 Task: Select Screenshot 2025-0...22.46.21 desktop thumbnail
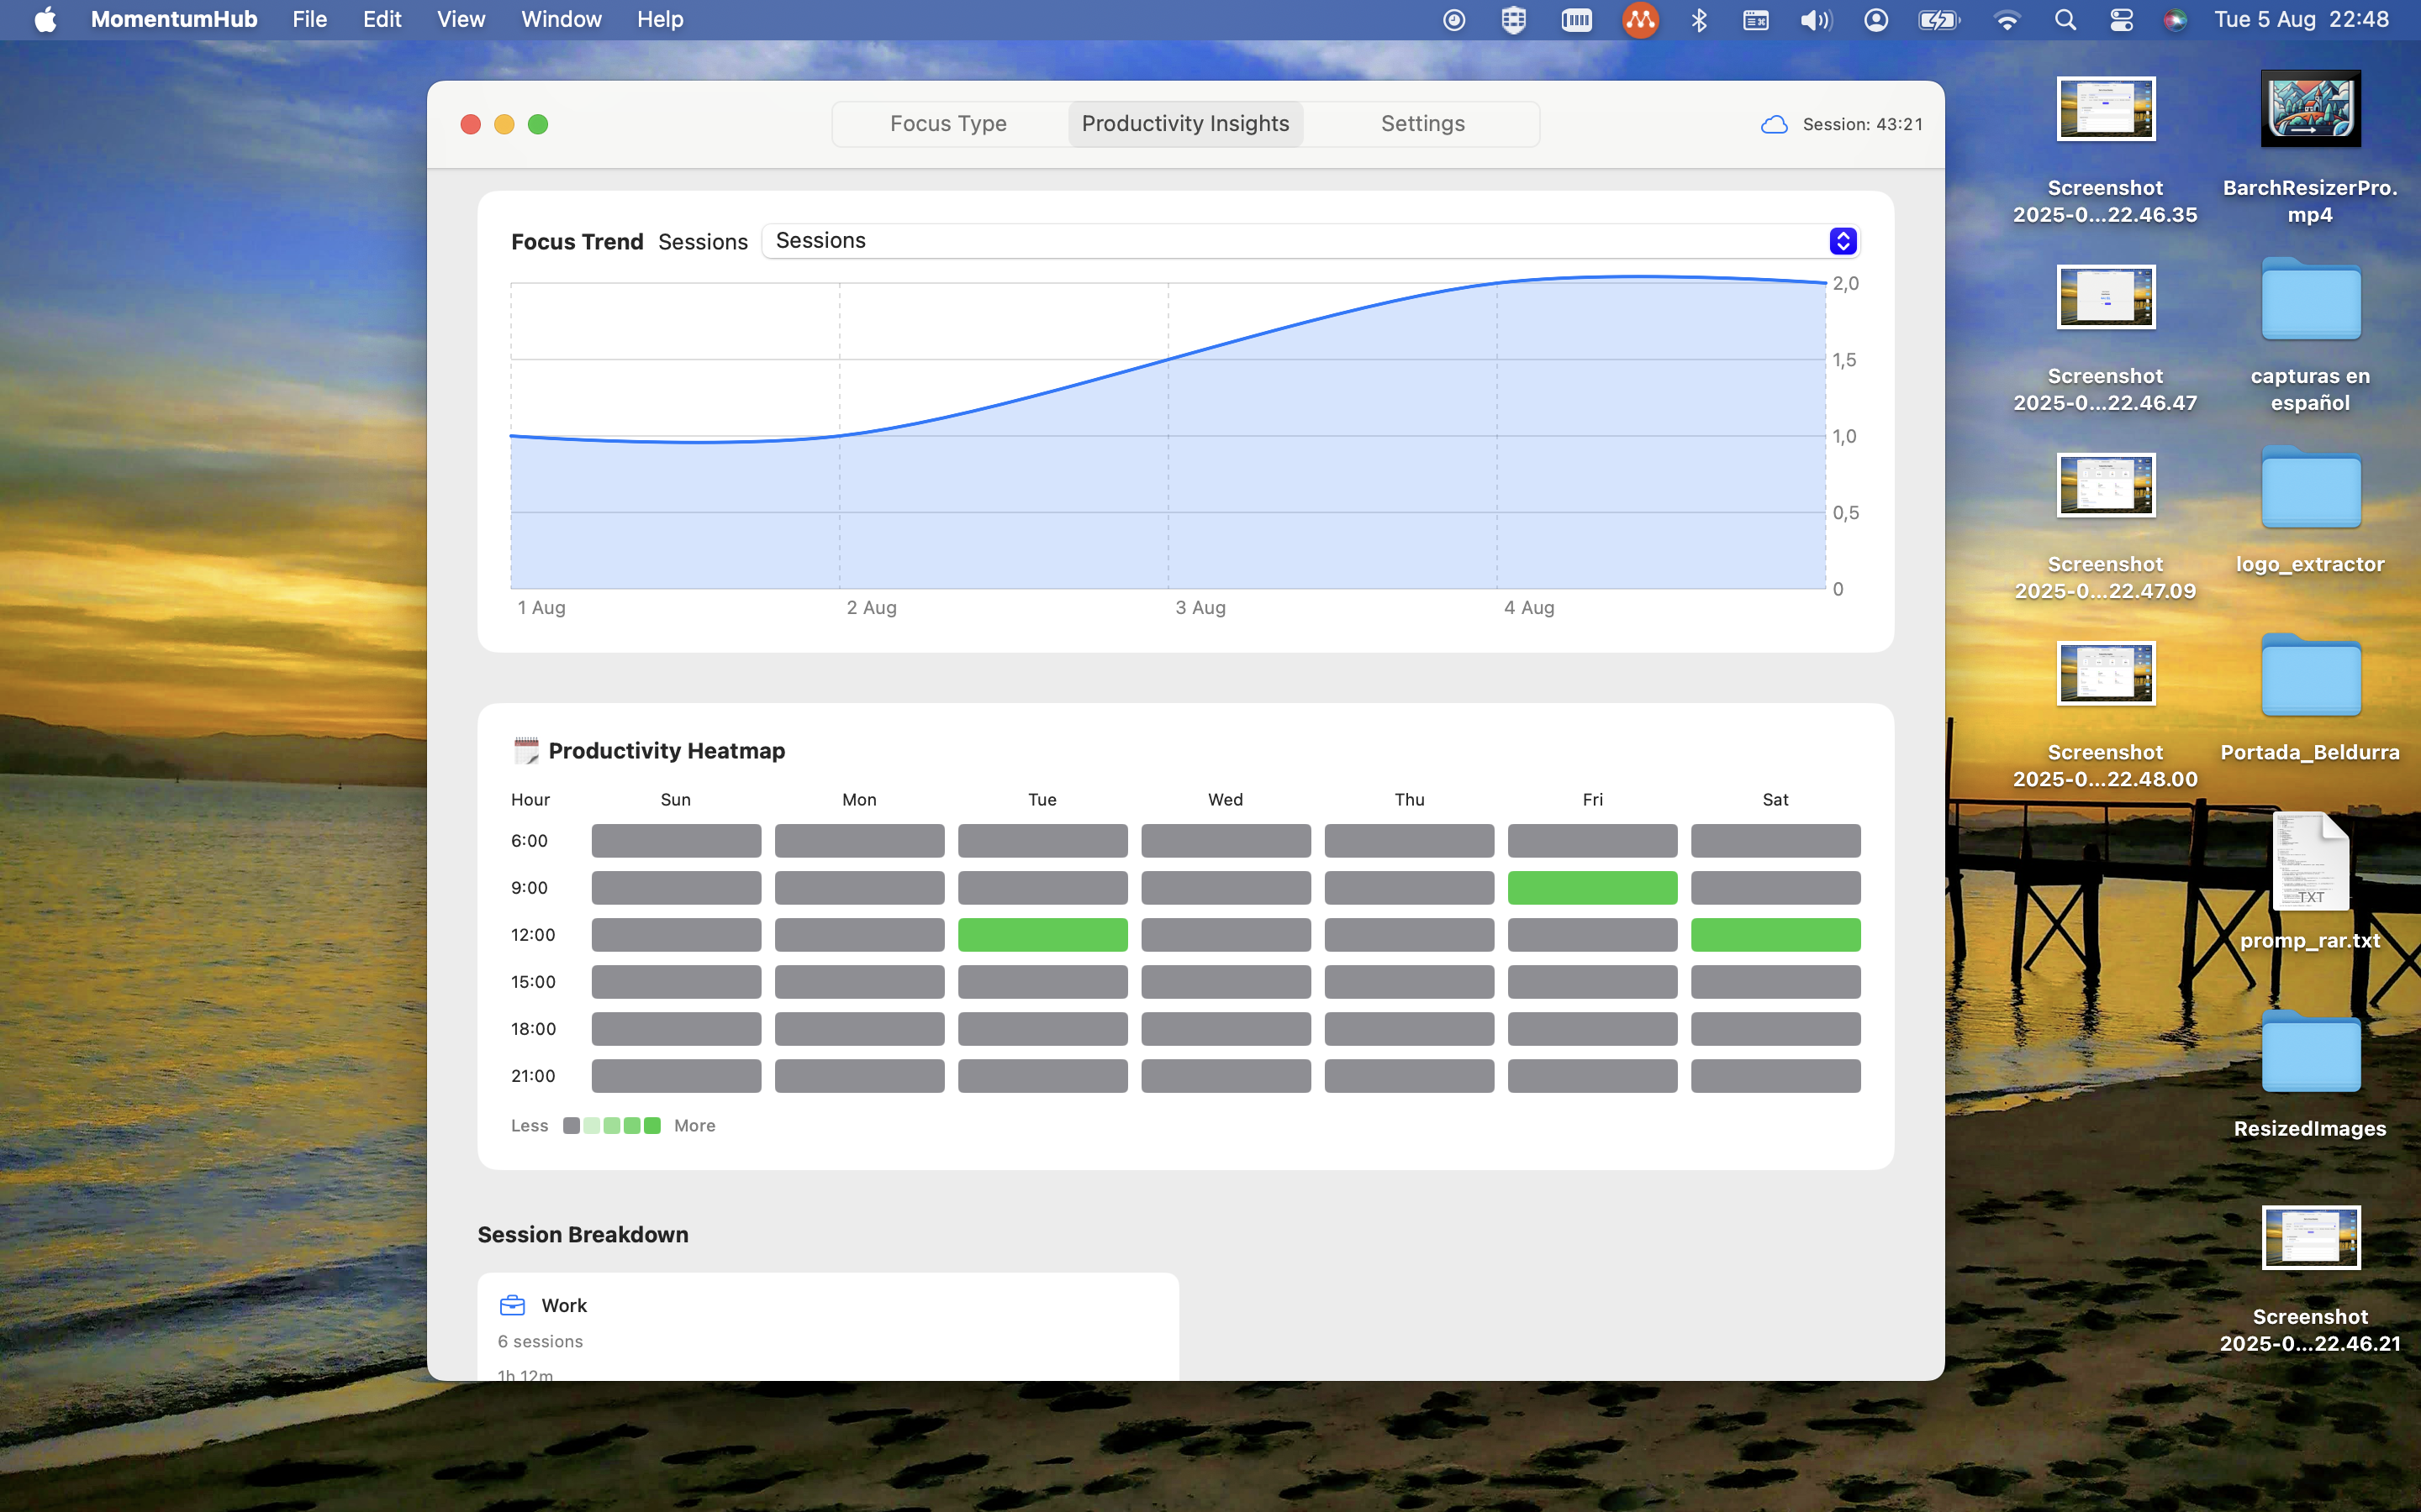pos(2310,1237)
